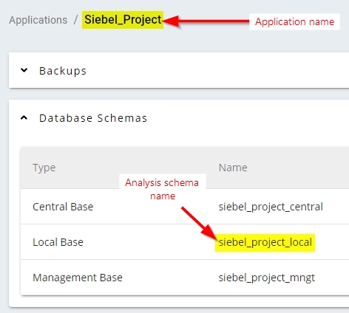
Task: Click the breadcrumb slash separator
Action: click(x=75, y=20)
